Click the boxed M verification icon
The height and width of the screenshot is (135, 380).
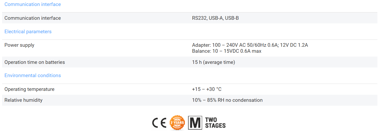coord(195,123)
